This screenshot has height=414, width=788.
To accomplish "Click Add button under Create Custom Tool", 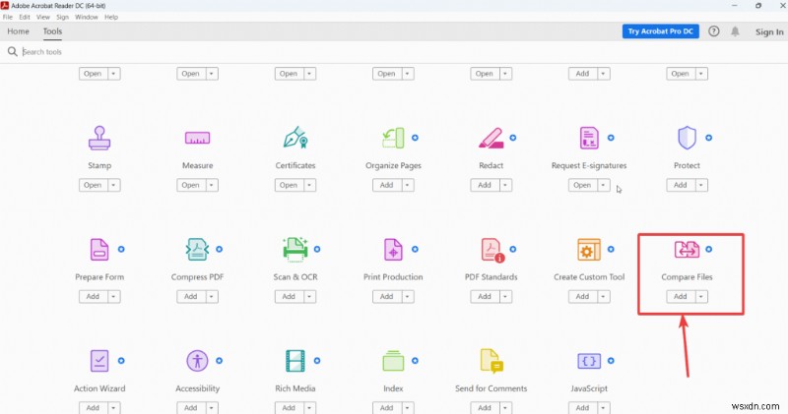I will [582, 297].
